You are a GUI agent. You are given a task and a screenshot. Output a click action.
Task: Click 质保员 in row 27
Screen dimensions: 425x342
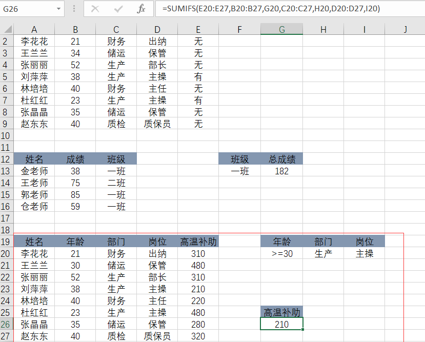(157, 336)
